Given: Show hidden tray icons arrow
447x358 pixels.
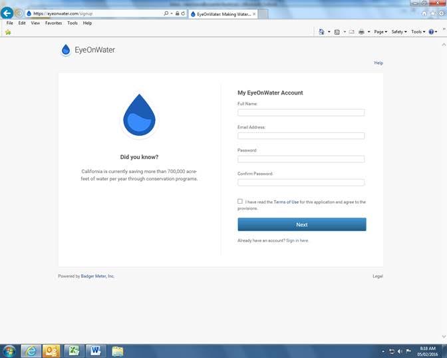Looking at the screenshot, I should (x=383, y=351).
